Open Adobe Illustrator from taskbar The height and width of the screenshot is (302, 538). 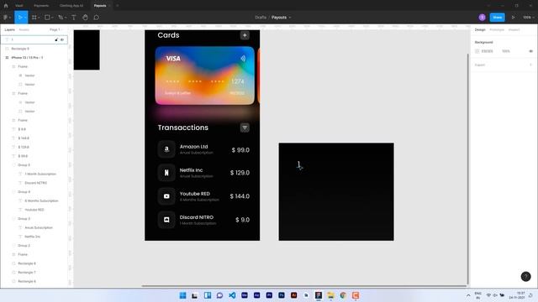point(294,295)
